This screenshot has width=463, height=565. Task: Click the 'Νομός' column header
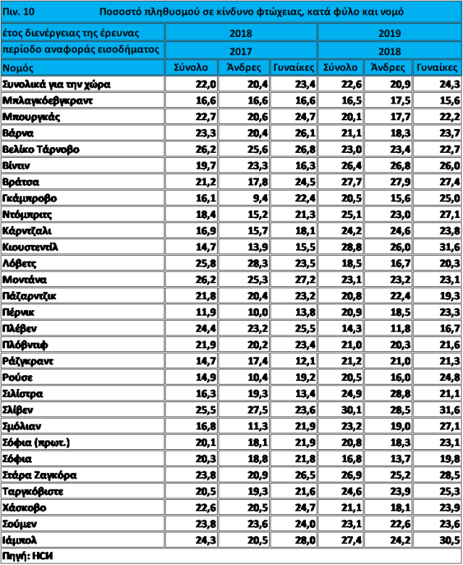[20, 67]
